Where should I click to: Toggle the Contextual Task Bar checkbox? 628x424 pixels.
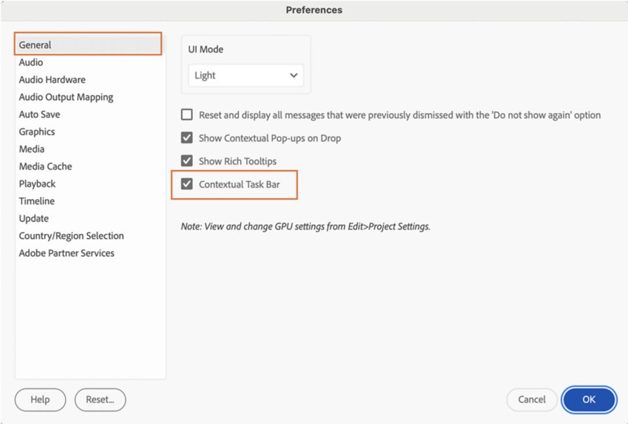point(186,184)
